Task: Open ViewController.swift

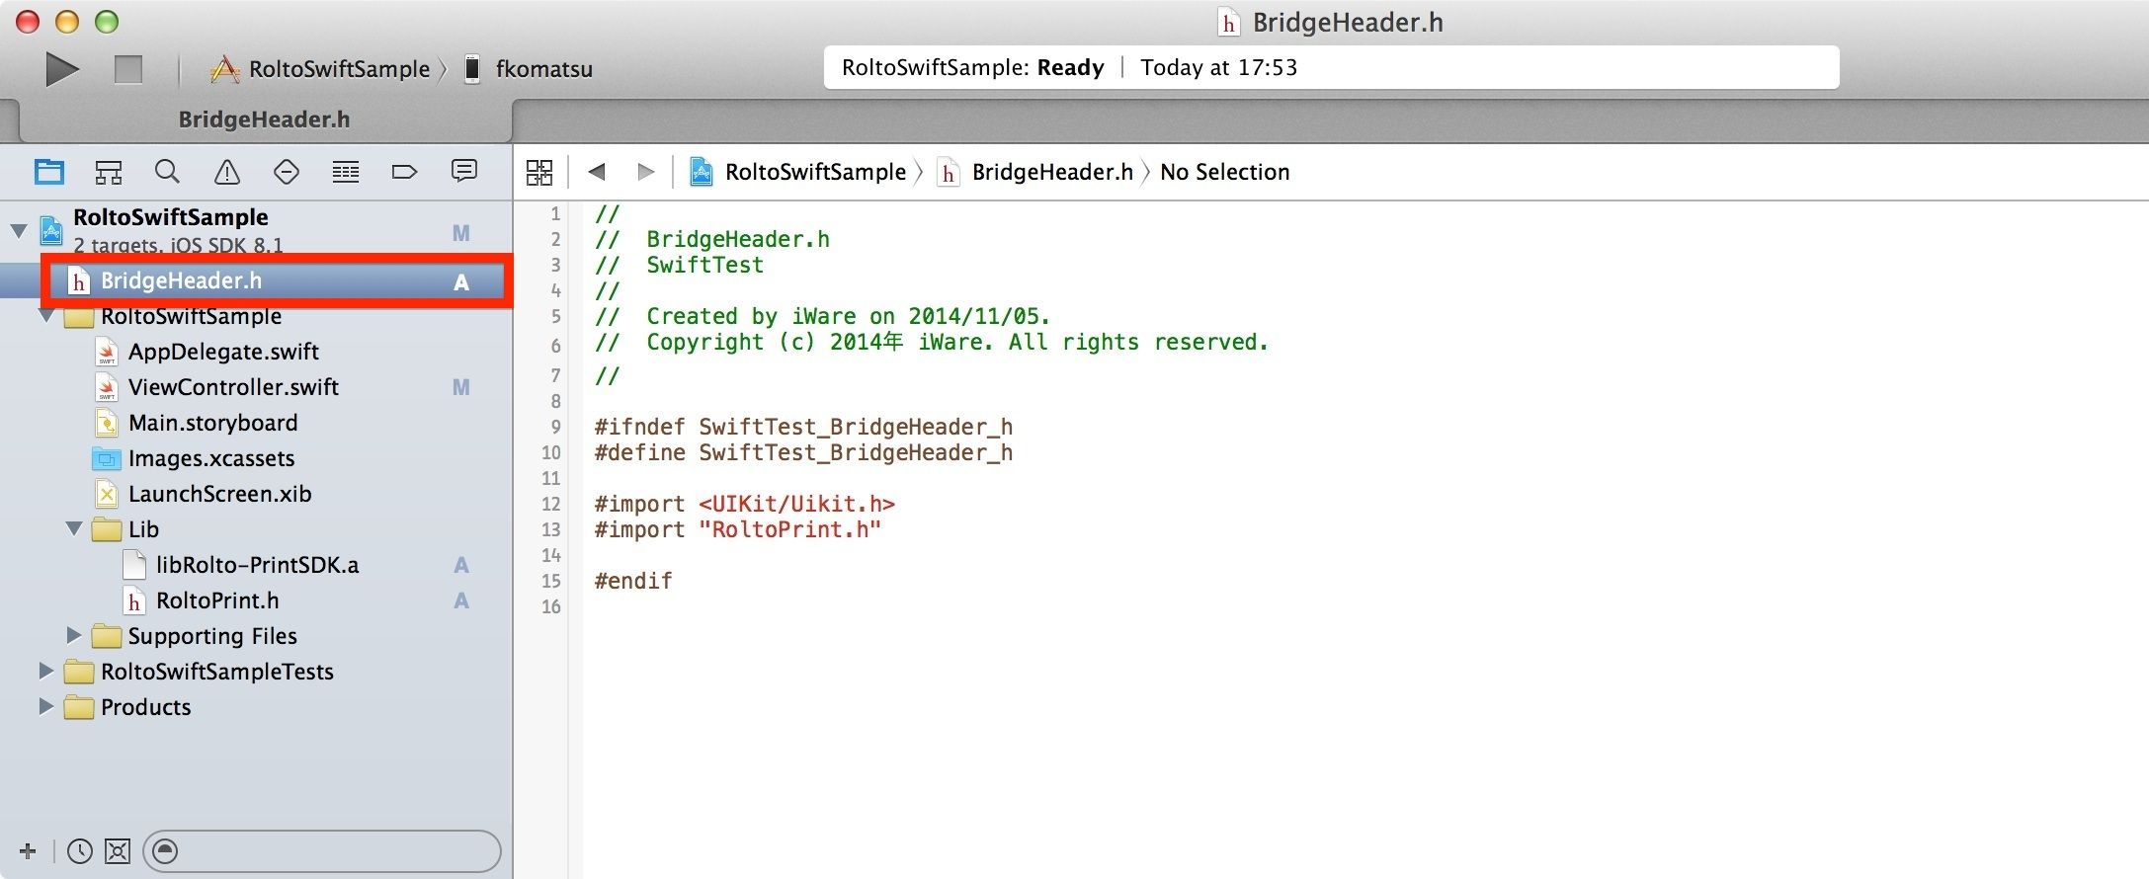Action: [233, 387]
